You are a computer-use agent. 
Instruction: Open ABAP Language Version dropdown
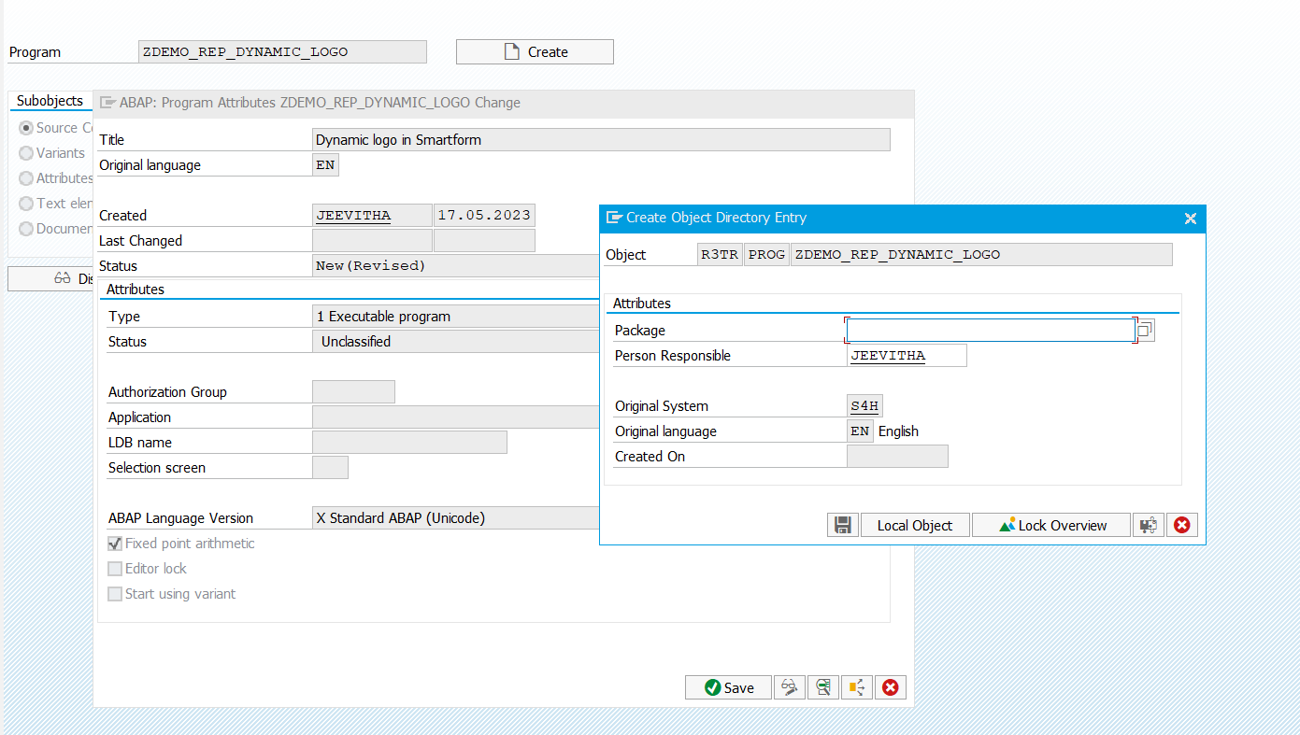click(x=454, y=518)
